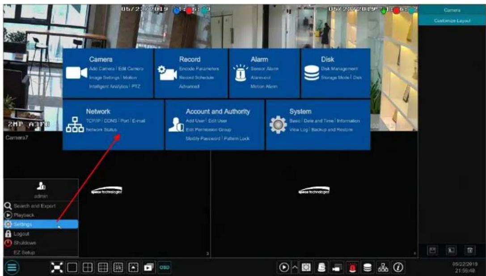Switch to fullscreen view icon

coord(57,268)
